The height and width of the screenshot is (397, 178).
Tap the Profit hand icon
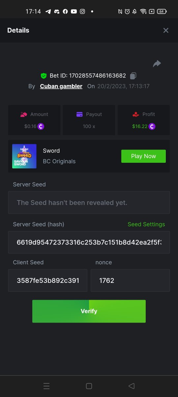[136, 114]
